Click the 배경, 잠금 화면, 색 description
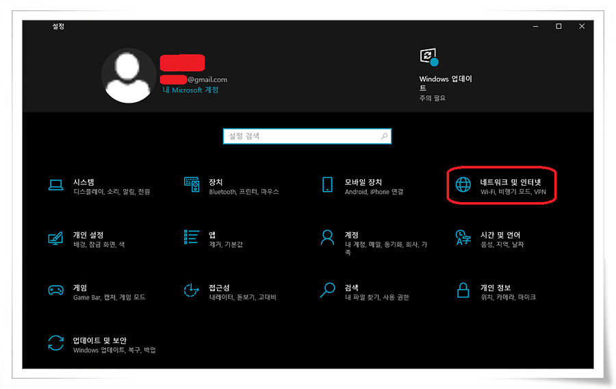The width and height of the screenshot is (616, 389). click(99, 244)
